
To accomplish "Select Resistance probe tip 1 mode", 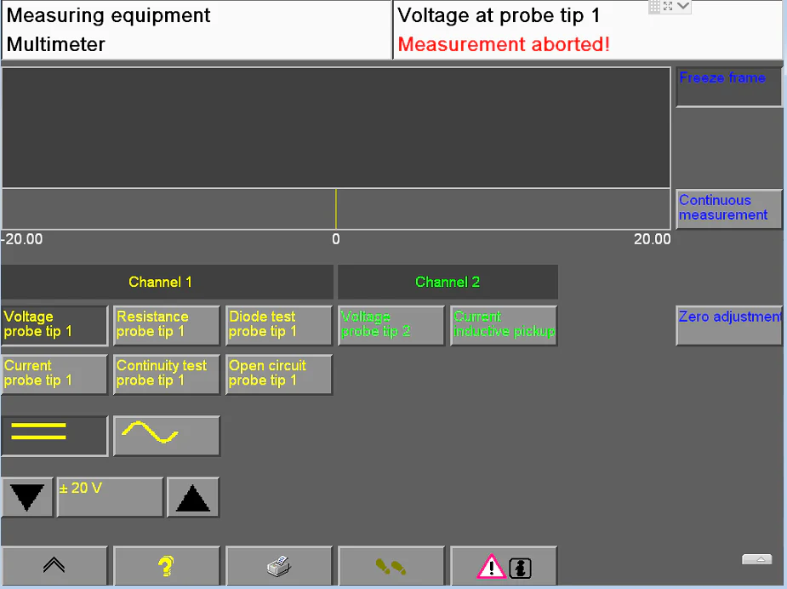I will click(x=167, y=325).
